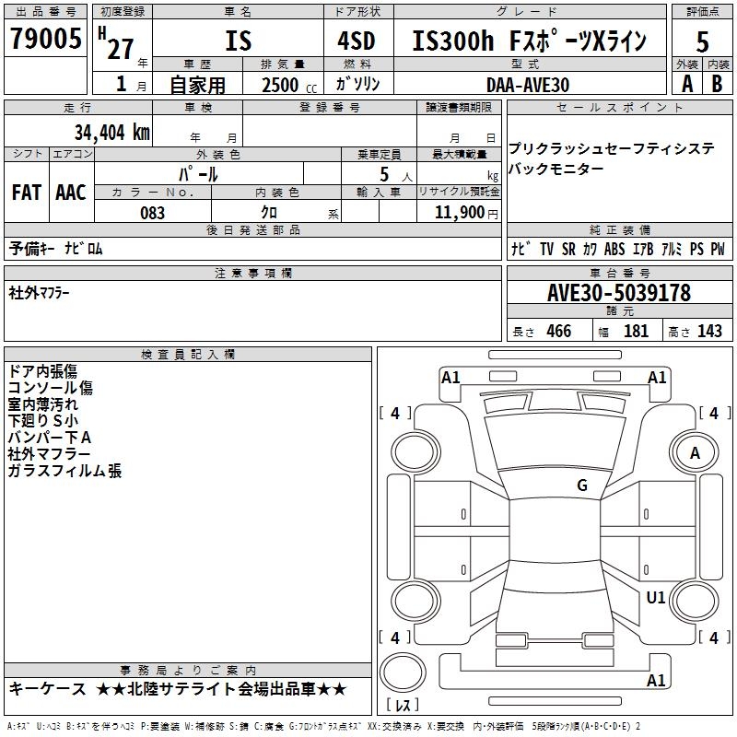
Task: Click the U1 dent mark on the car diagram
Action: (x=655, y=598)
